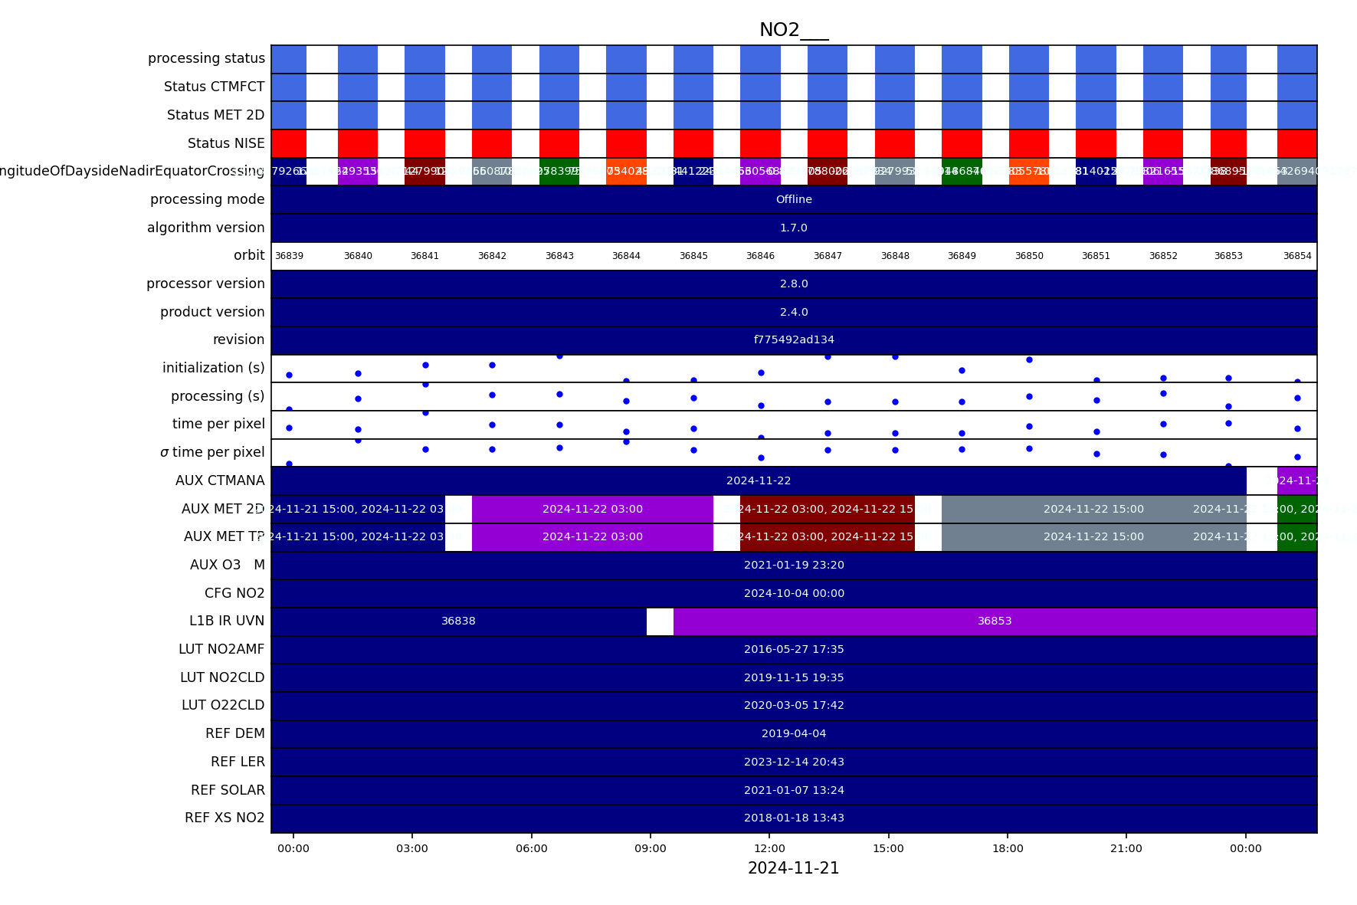Click the algorithm version value 1.7.0
Screen dimensions: 1357x905
[x=794, y=228]
